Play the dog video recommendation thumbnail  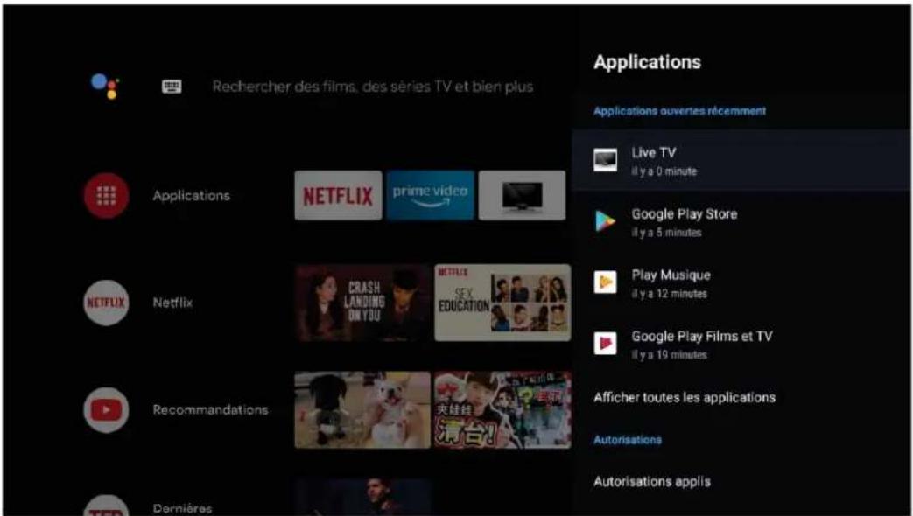pyautogui.click(x=362, y=409)
